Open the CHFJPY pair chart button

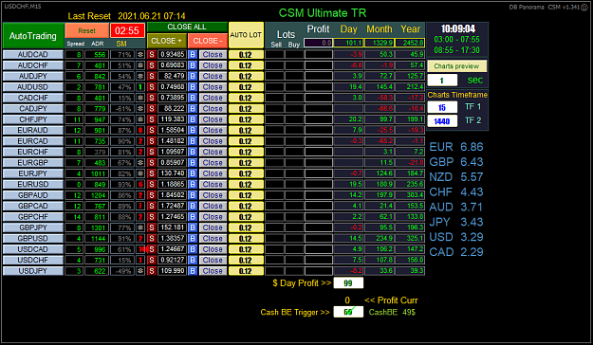click(33, 119)
